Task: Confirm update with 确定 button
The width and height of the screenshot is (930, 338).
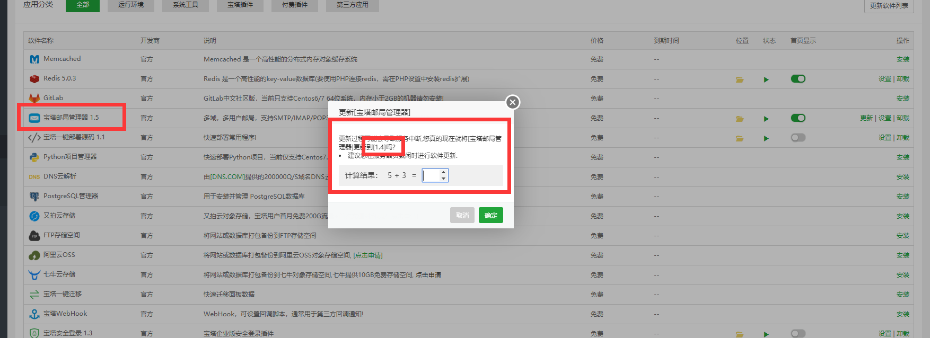Action: click(x=491, y=215)
